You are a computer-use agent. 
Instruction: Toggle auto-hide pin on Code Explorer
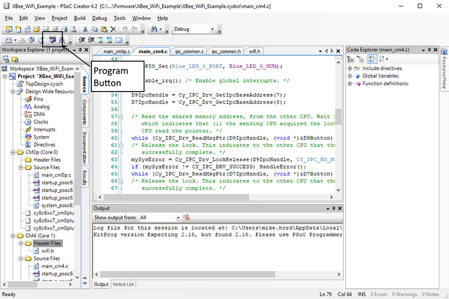click(x=429, y=50)
